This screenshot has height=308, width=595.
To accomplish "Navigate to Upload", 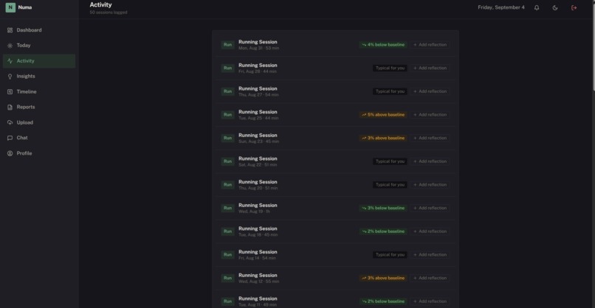I will (x=39, y=122).
